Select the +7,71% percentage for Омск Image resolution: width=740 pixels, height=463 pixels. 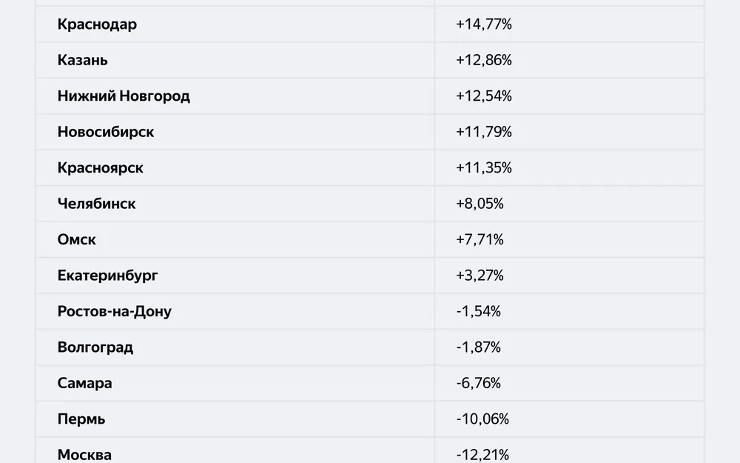[x=480, y=239]
